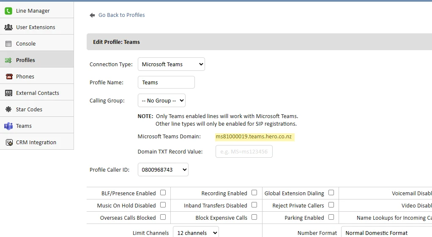The height and width of the screenshot is (237, 432).
Task: Click the highlighted ms81000019.teams.hero.co.nz domain text
Action: pos(254,137)
